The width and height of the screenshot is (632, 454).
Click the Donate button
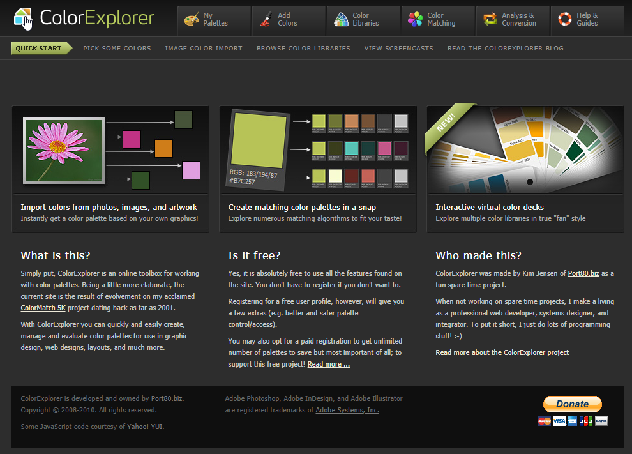tap(573, 404)
